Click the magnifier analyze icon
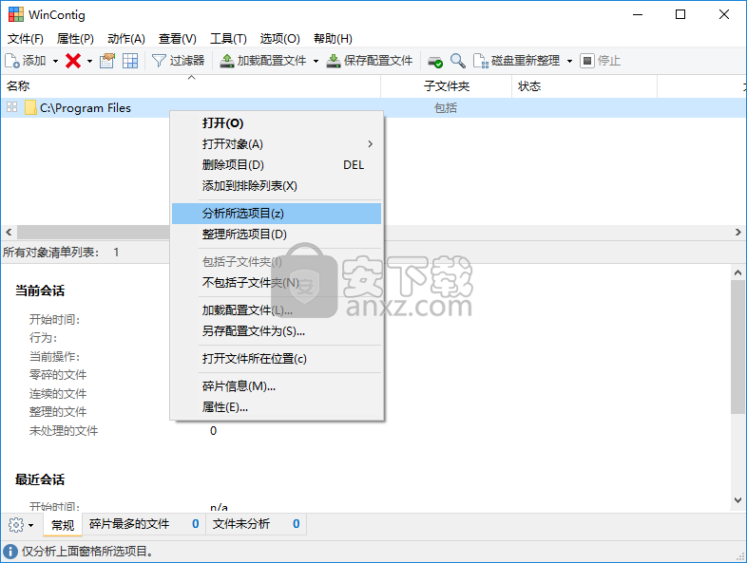 coord(458,61)
